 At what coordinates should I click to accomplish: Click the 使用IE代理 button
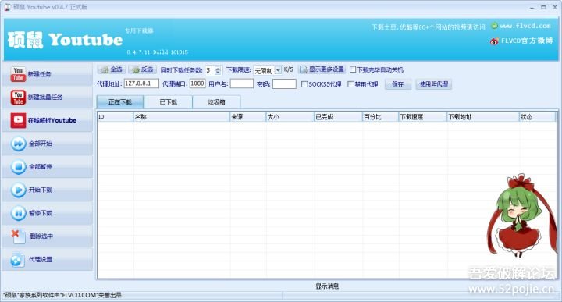434,84
